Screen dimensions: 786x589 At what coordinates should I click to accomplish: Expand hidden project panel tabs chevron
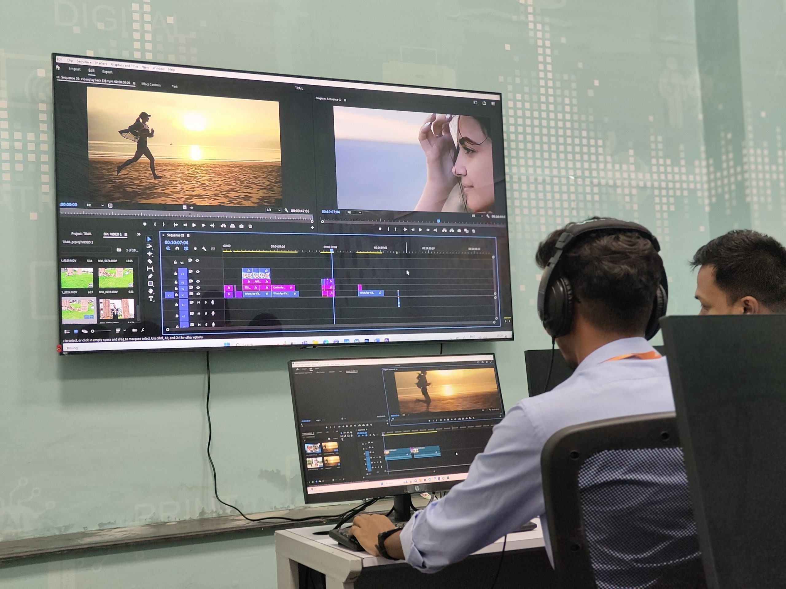tap(138, 234)
